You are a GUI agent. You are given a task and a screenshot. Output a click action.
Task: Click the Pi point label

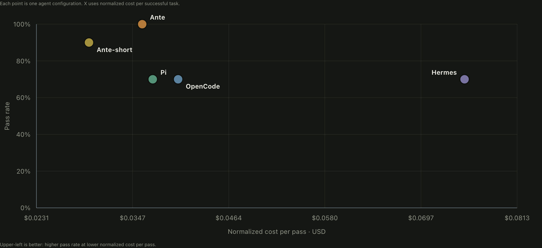tap(163, 72)
